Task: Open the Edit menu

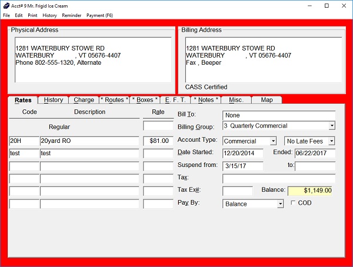Action: [x=19, y=15]
